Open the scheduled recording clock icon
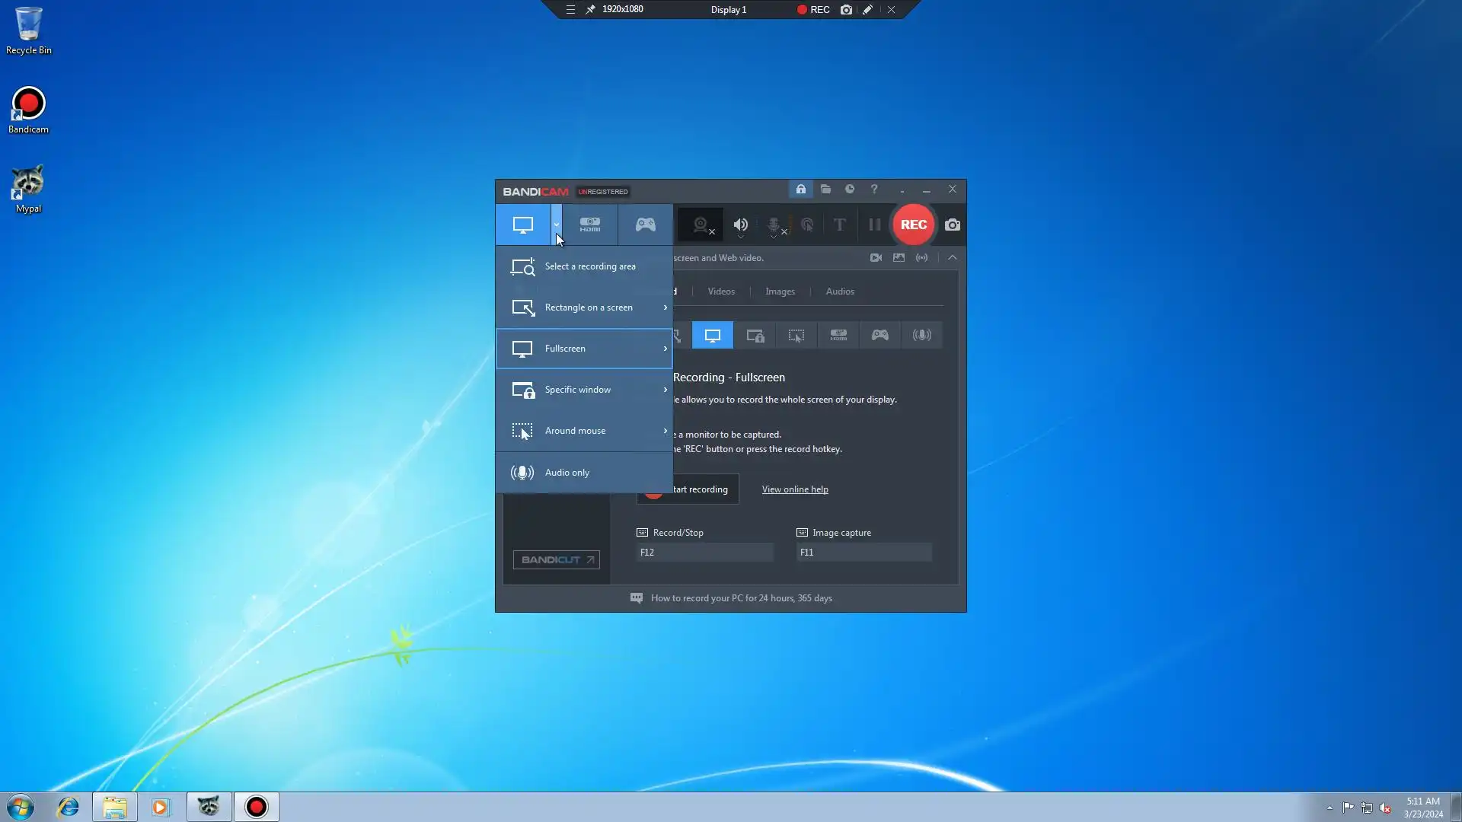Screen dimensions: 1462x822 click(850, 190)
